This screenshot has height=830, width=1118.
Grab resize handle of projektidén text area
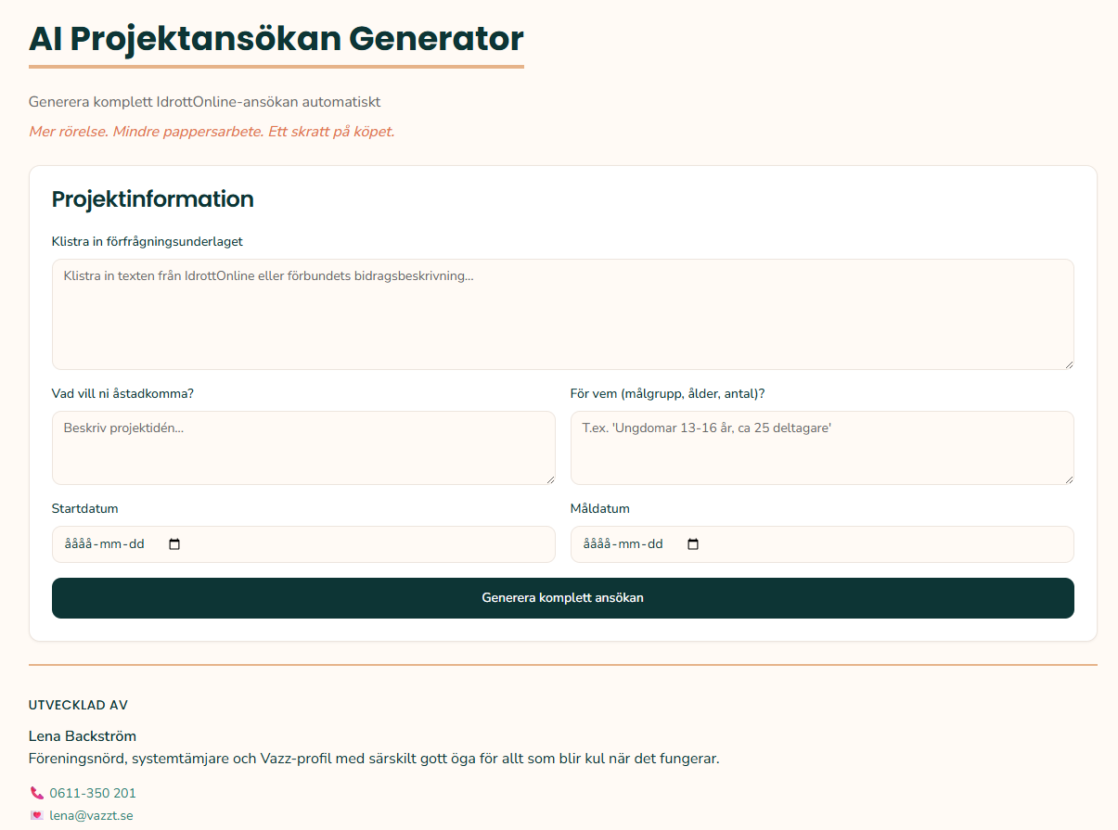pos(549,479)
